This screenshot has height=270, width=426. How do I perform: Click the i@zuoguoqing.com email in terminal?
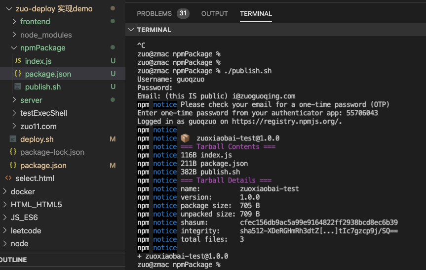pyautogui.click(x=264, y=96)
